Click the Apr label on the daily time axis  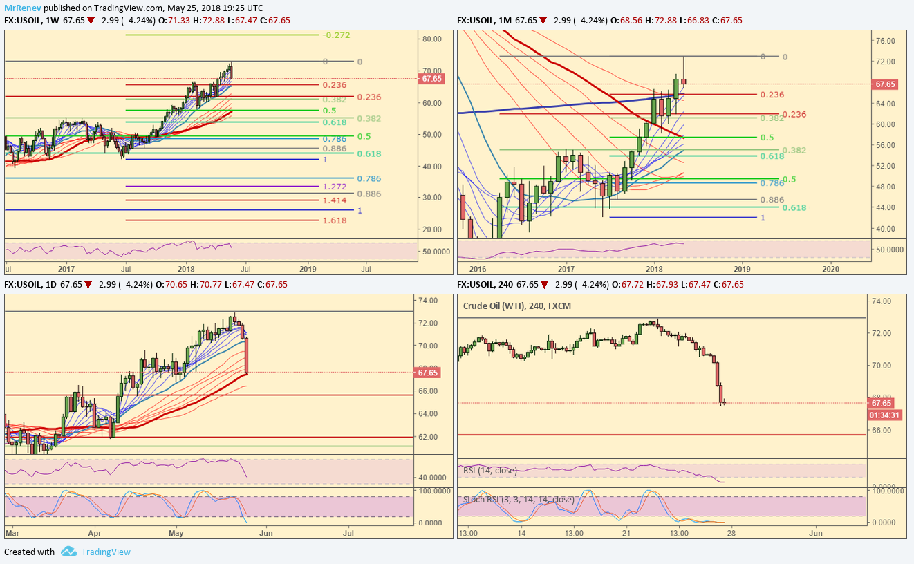click(95, 534)
